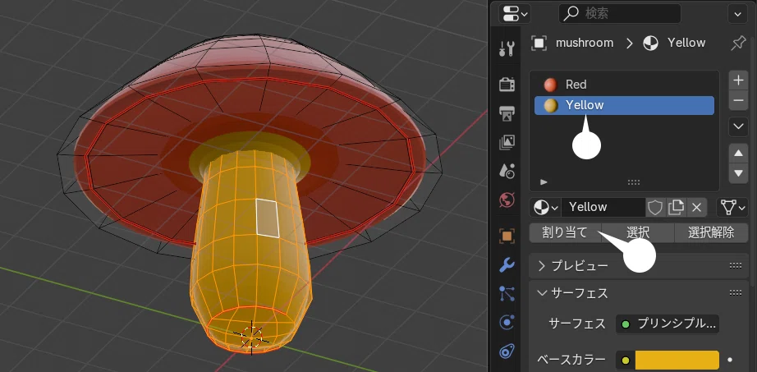757x372 pixels.
Task: Toggle fake user shield for Yellow material
Action: pos(654,208)
